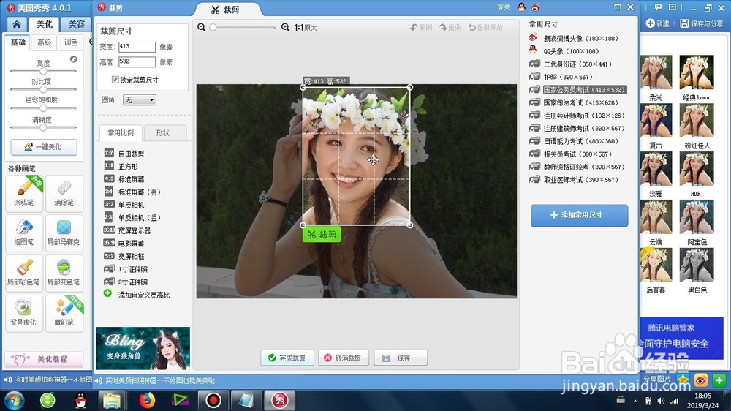Switch to 高级 sub-tab
This screenshot has width=731, height=411.
click(45, 42)
